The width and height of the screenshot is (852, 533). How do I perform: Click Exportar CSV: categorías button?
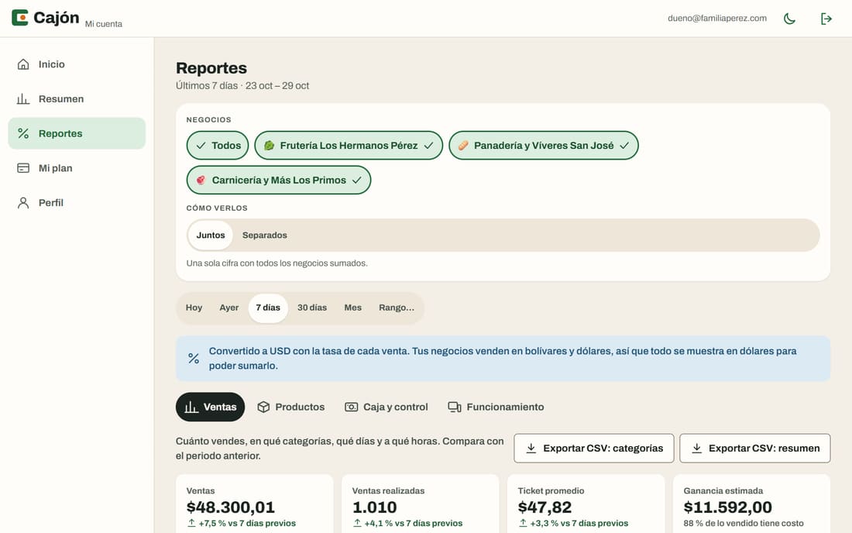(594, 449)
